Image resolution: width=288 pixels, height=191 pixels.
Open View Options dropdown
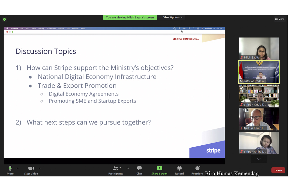tap(173, 17)
